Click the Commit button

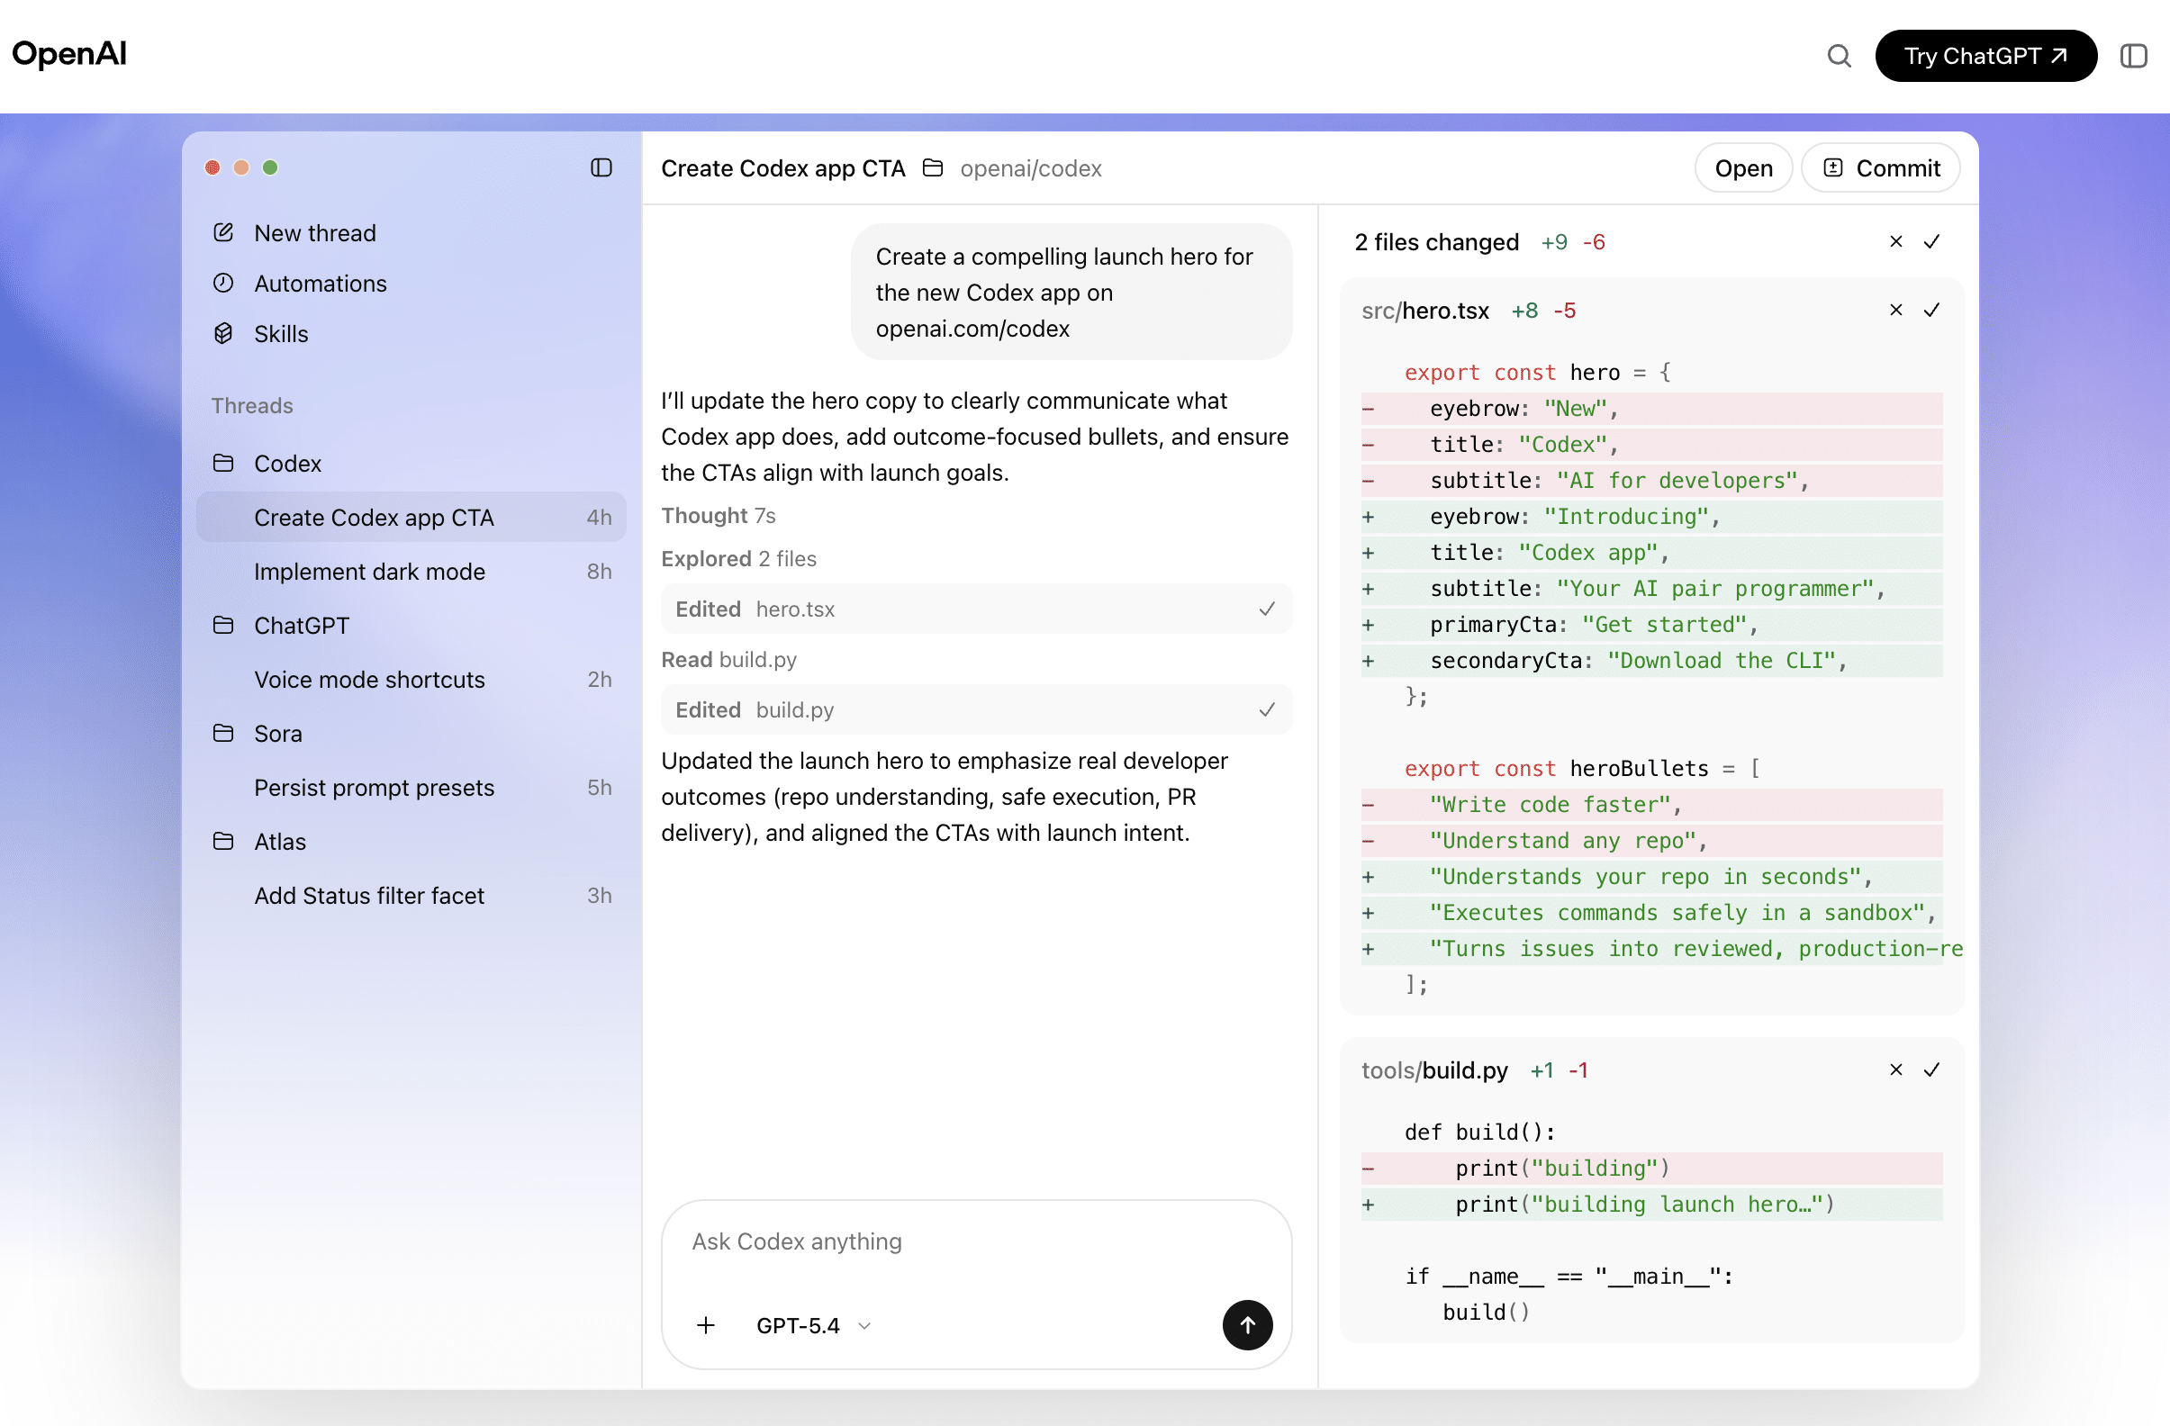tap(1880, 167)
